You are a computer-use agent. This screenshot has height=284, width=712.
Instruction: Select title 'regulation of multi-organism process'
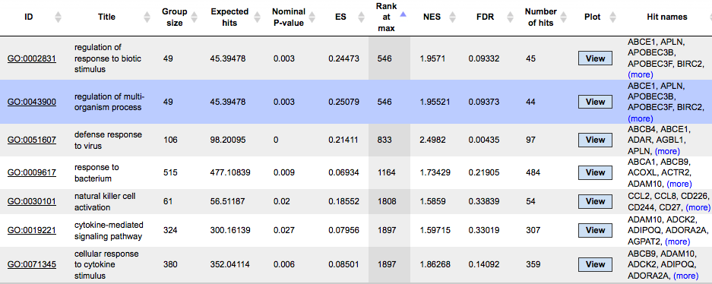pyautogui.click(x=109, y=102)
